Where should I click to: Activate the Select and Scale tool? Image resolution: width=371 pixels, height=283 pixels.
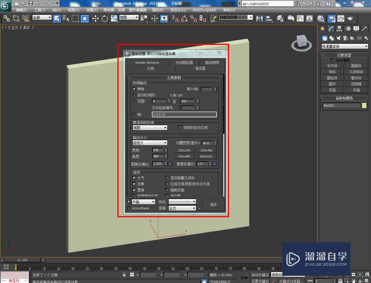click(114, 19)
